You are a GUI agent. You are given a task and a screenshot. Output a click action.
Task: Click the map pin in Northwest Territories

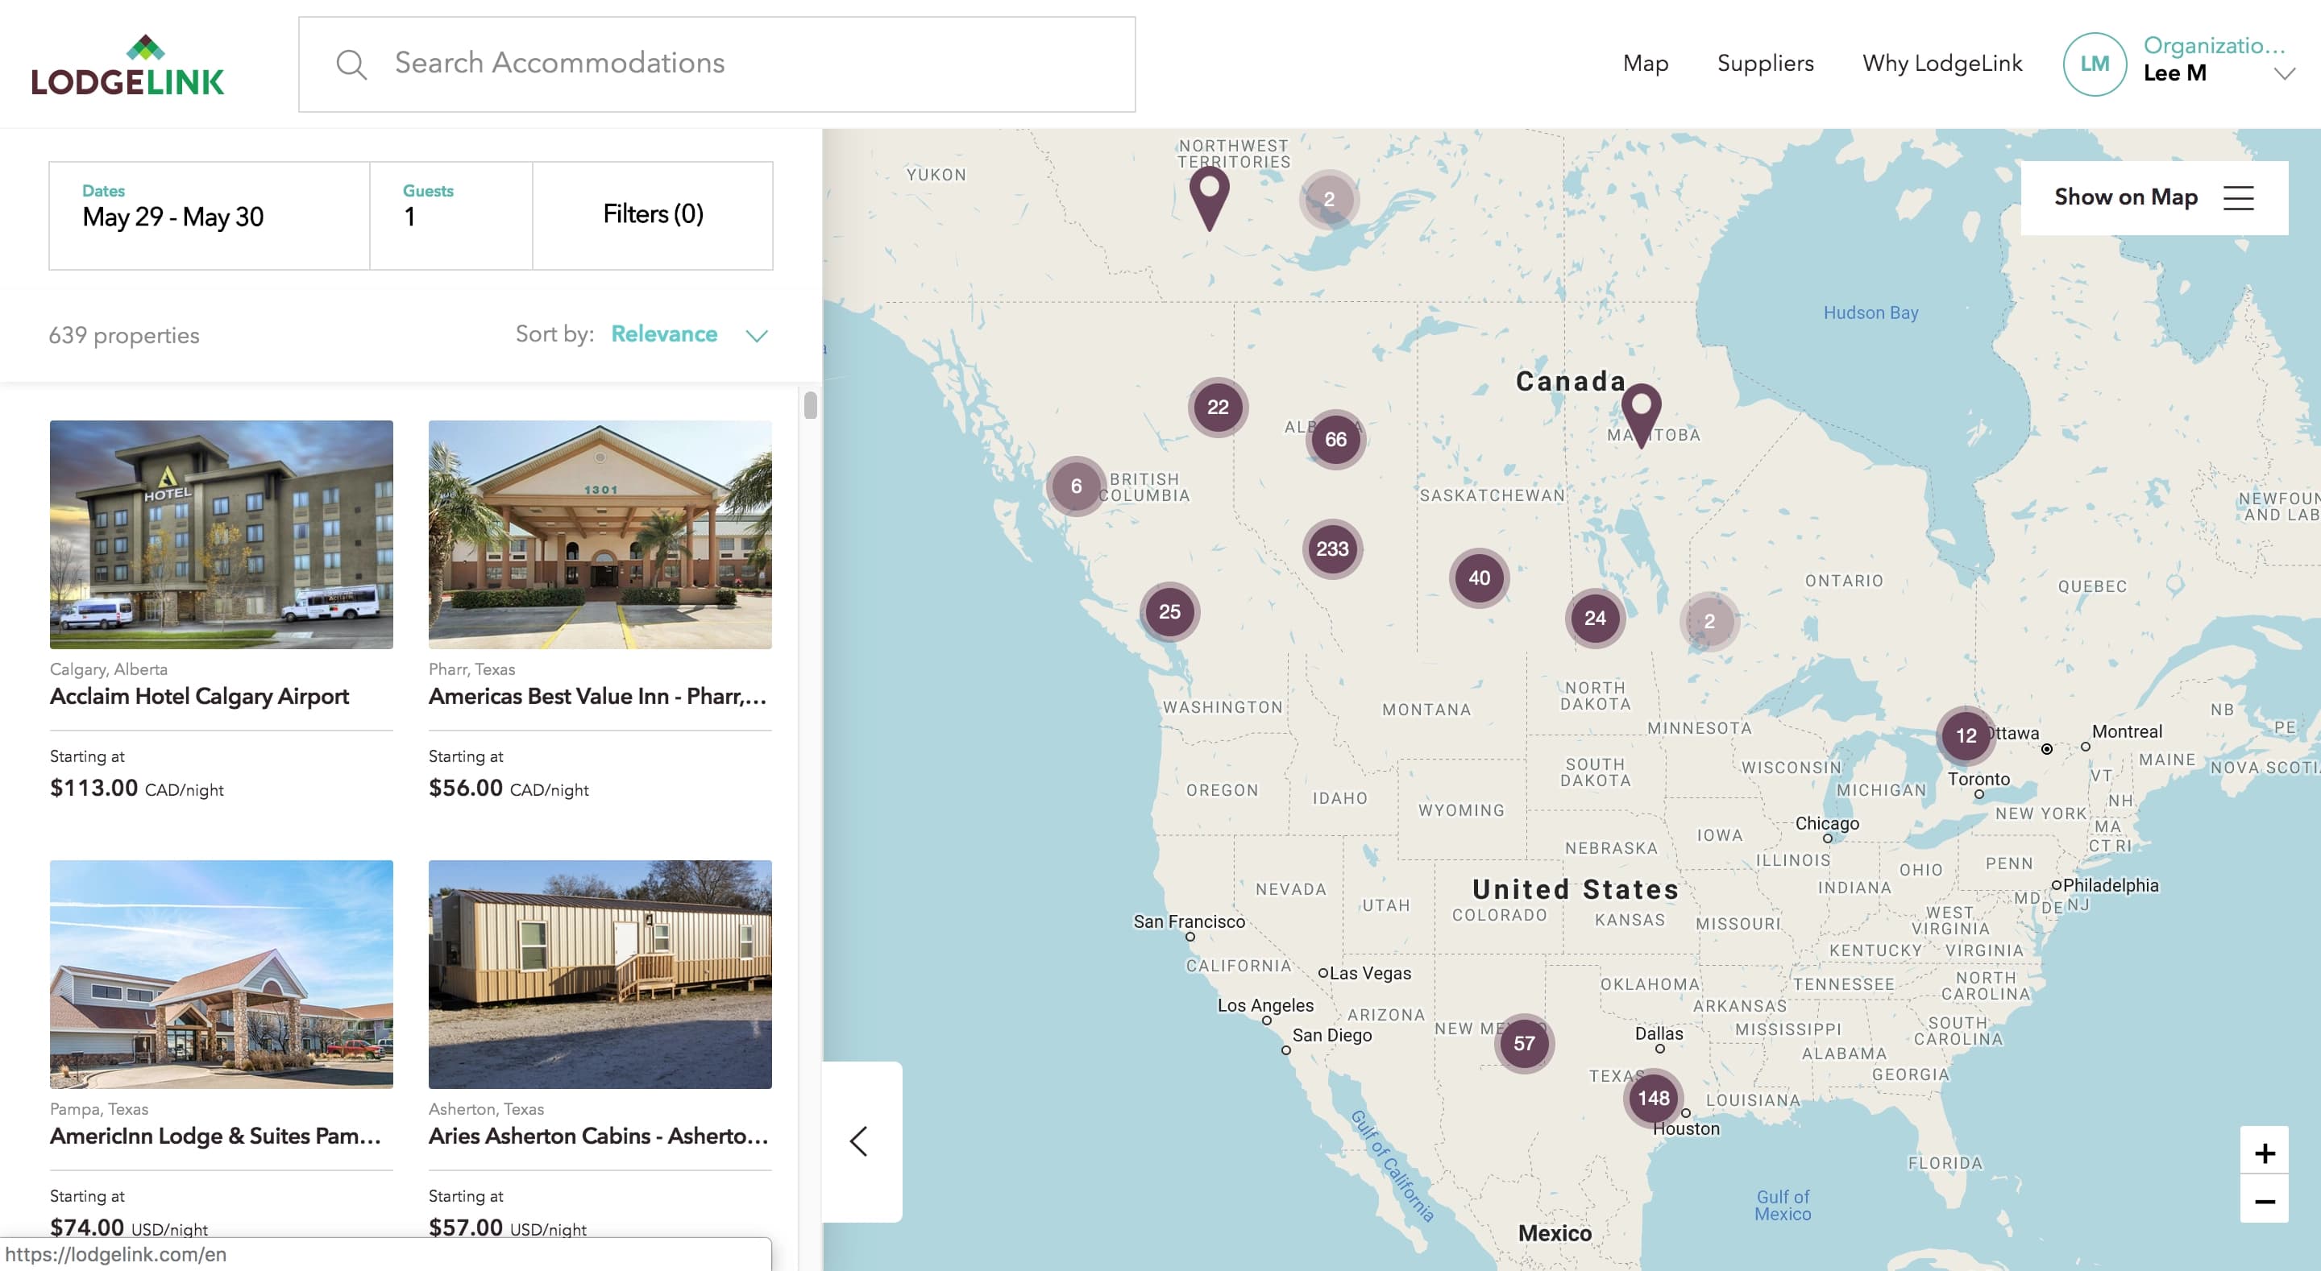tap(1209, 193)
